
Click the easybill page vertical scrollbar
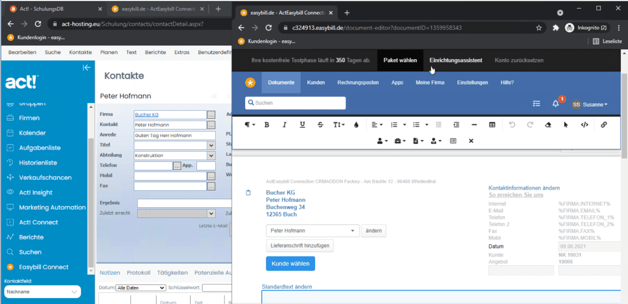click(x=624, y=115)
